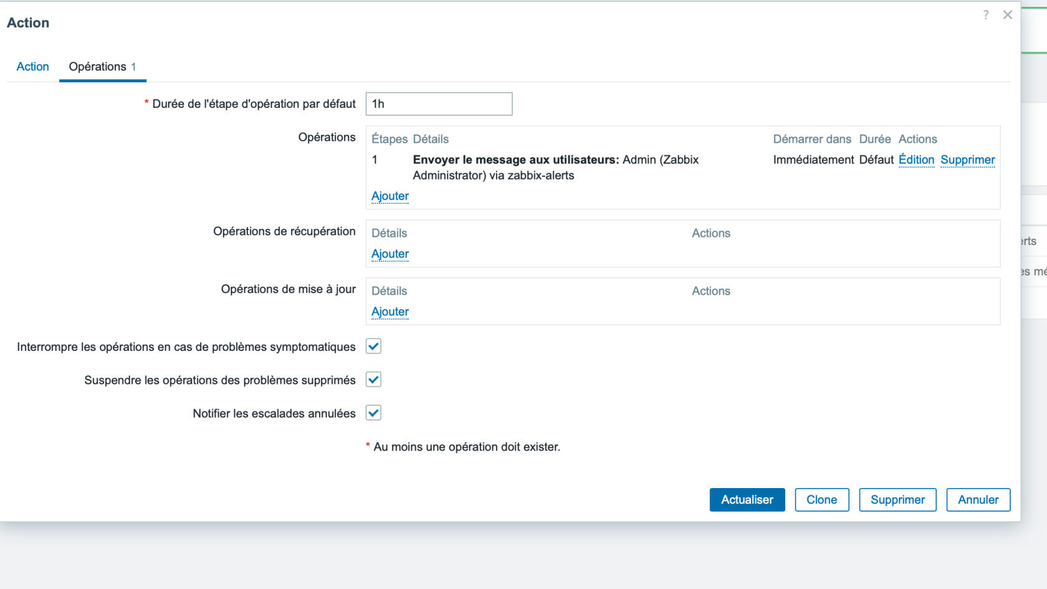This screenshot has width=1047, height=589.
Task: Click the Clone button
Action: [821, 500]
